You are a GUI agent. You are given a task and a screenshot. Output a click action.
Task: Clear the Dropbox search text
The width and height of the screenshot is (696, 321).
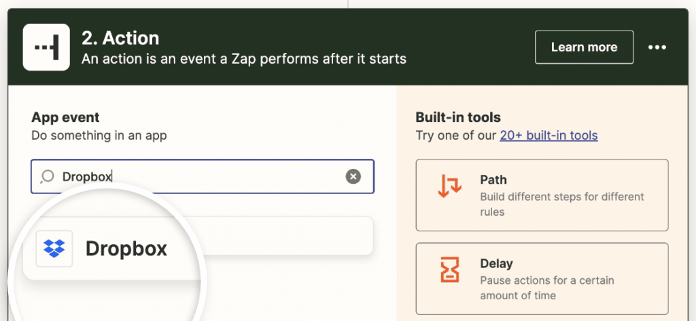click(x=353, y=176)
